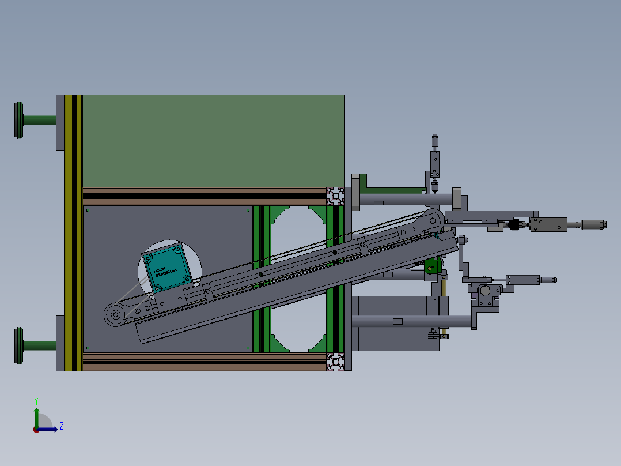Viewport: 621px width, 466px height.
Task: Select the lower belt pulley wheel
Action: (x=115, y=315)
